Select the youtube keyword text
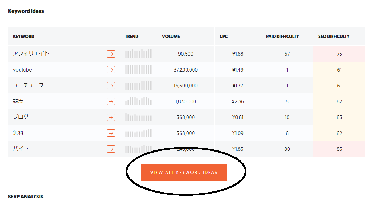The width and height of the screenshot is (374, 201). [23, 70]
